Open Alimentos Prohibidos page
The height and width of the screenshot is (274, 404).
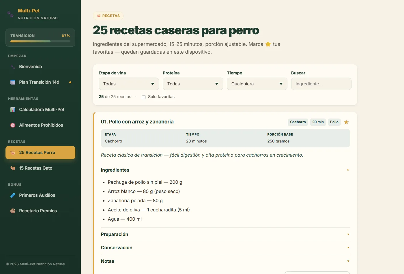coord(40,125)
